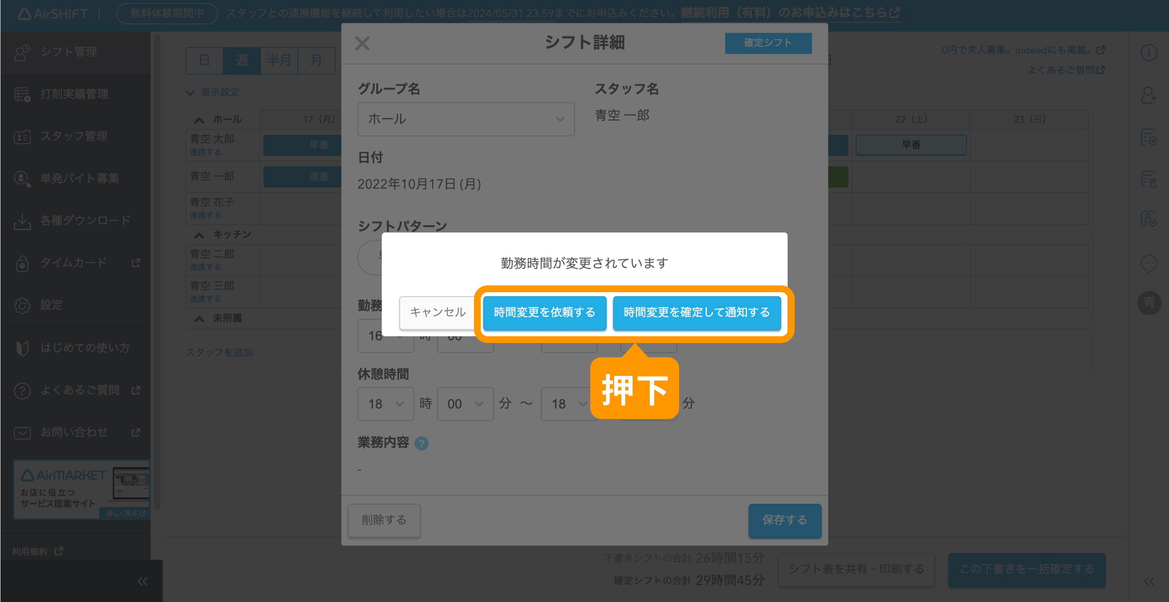This screenshot has height=602, width=1169.
Task: Click the AirMARKET banner
Action: pos(82,489)
